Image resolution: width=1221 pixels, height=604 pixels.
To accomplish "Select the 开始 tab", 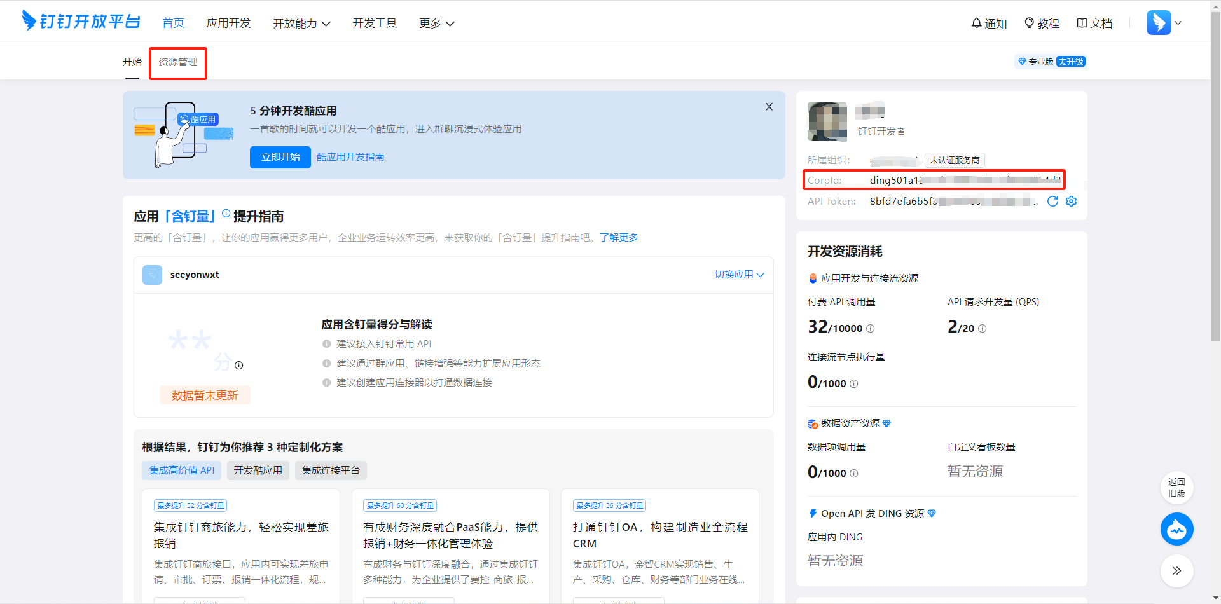I will pos(132,62).
